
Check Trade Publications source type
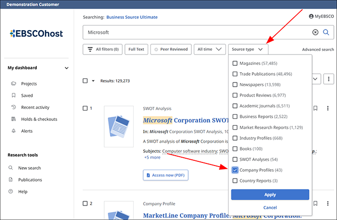[x=235, y=74]
